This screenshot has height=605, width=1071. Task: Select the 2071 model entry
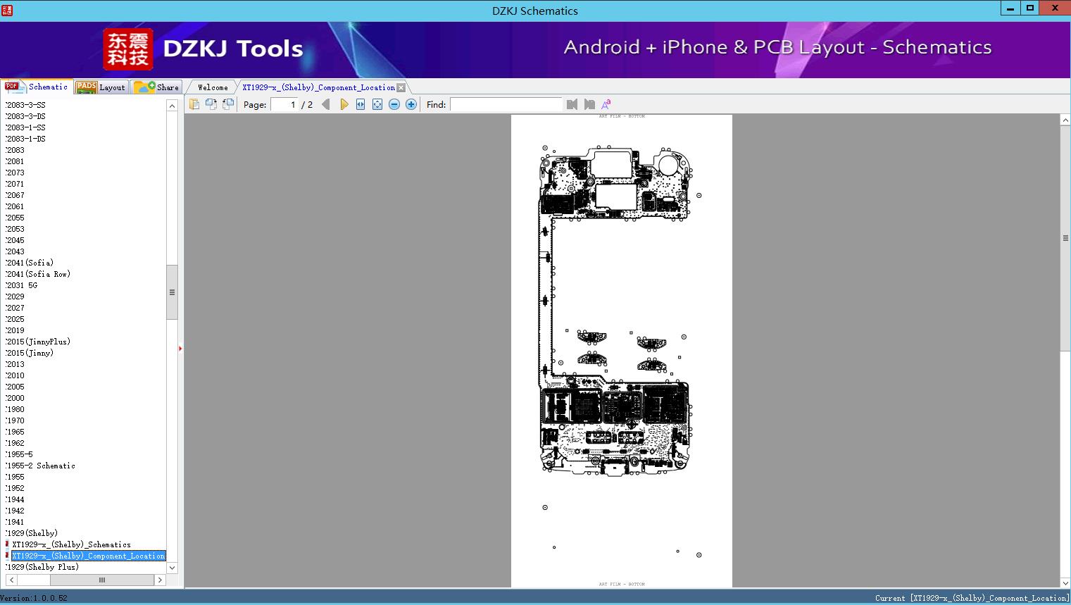(15, 184)
